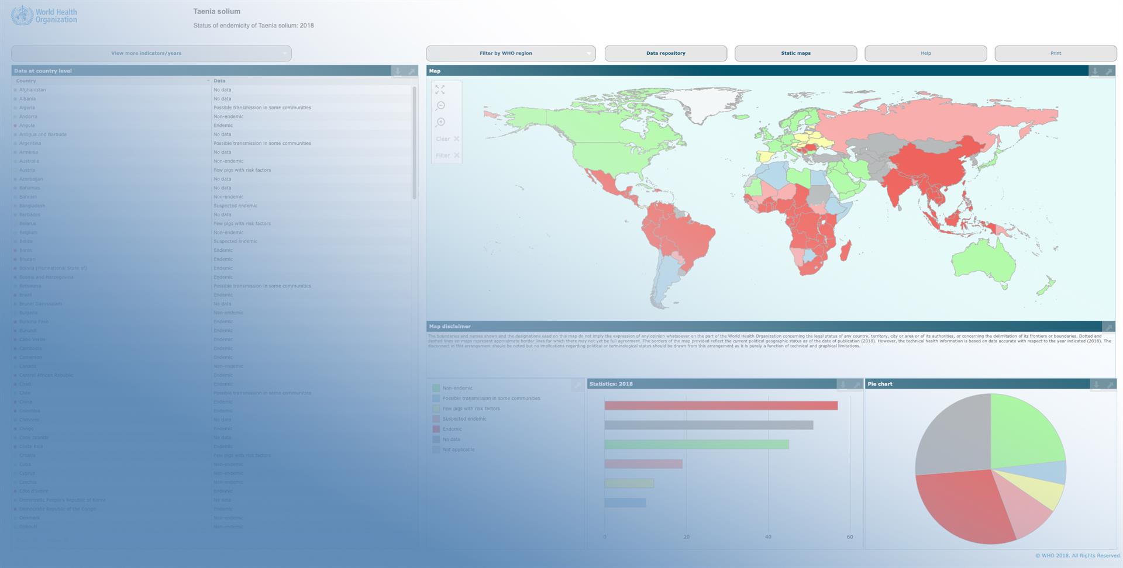
Task: Expand the Pie chart panel
Action: [x=1110, y=384]
